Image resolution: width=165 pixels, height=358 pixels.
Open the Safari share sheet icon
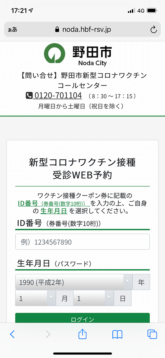coord(82,334)
